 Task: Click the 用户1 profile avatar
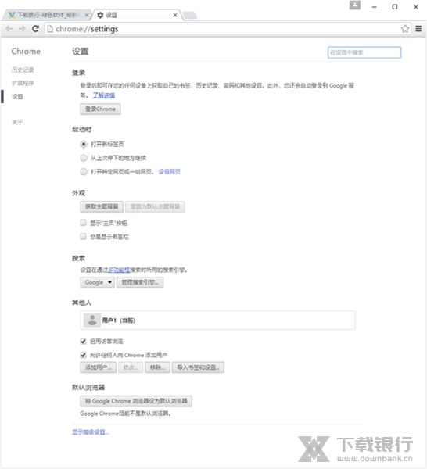(91, 320)
